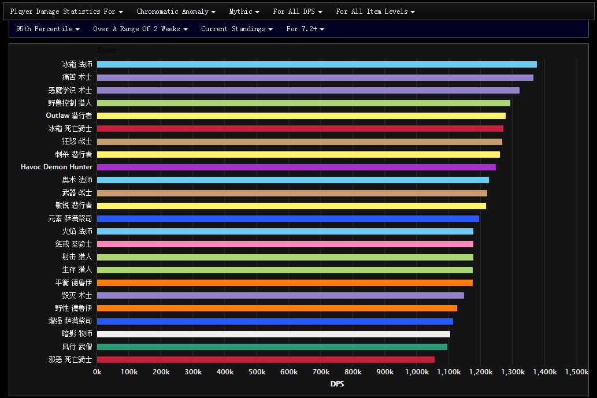Expand Over A Range Of 2 Weeks dropdown
The width and height of the screenshot is (597, 398).
coord(140,29)
